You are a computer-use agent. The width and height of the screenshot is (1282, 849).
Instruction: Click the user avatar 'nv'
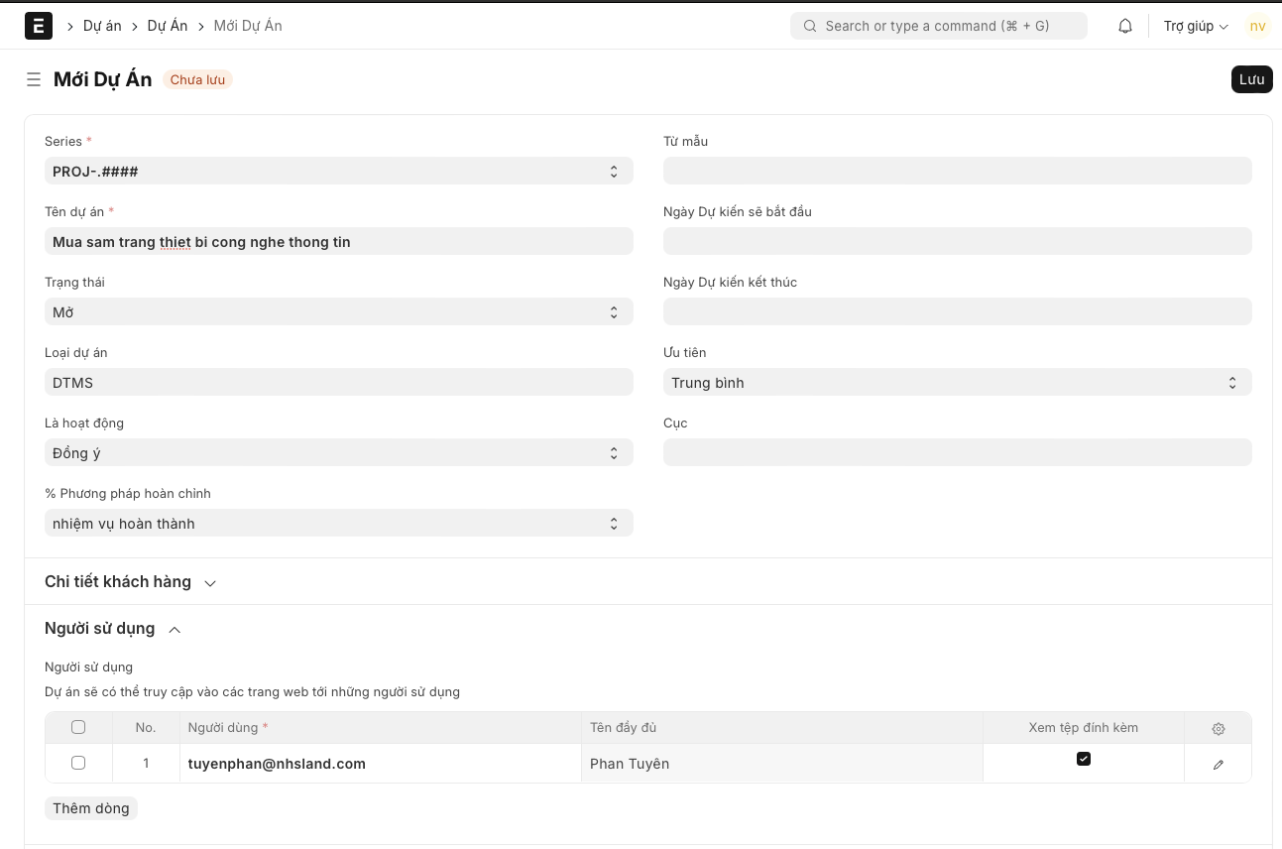[1257, 27]
